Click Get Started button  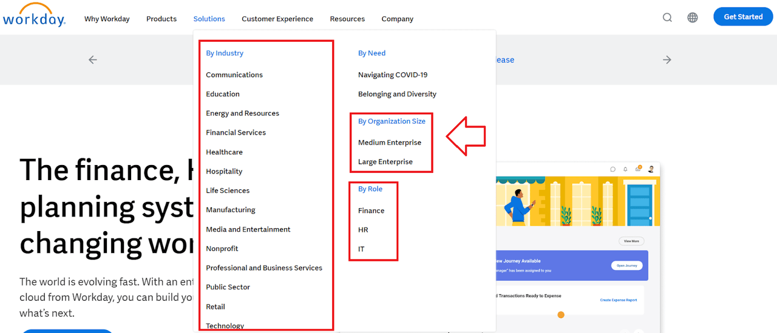coord(743,16)
